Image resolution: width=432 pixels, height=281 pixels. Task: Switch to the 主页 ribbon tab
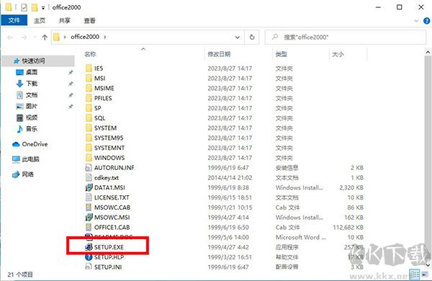[40, 20]
